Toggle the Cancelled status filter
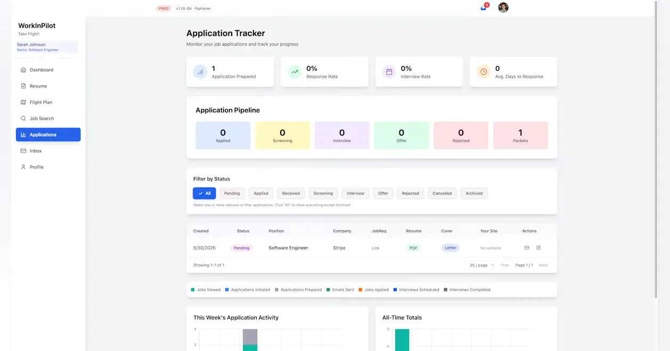This screenshot has height=351, width=670. pyautogui.click(x=442, y=194)
